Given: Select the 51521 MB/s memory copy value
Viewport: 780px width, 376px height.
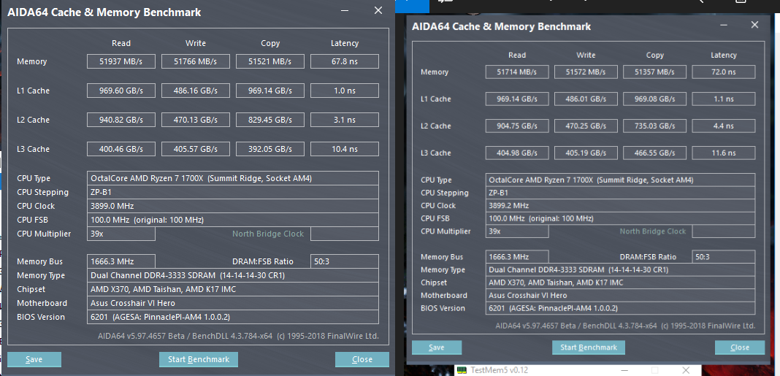Looking at the screenshot, I should 270,61.
